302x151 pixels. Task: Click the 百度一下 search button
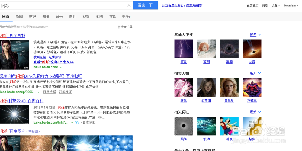pyautogui.click(x=146, y=5)
